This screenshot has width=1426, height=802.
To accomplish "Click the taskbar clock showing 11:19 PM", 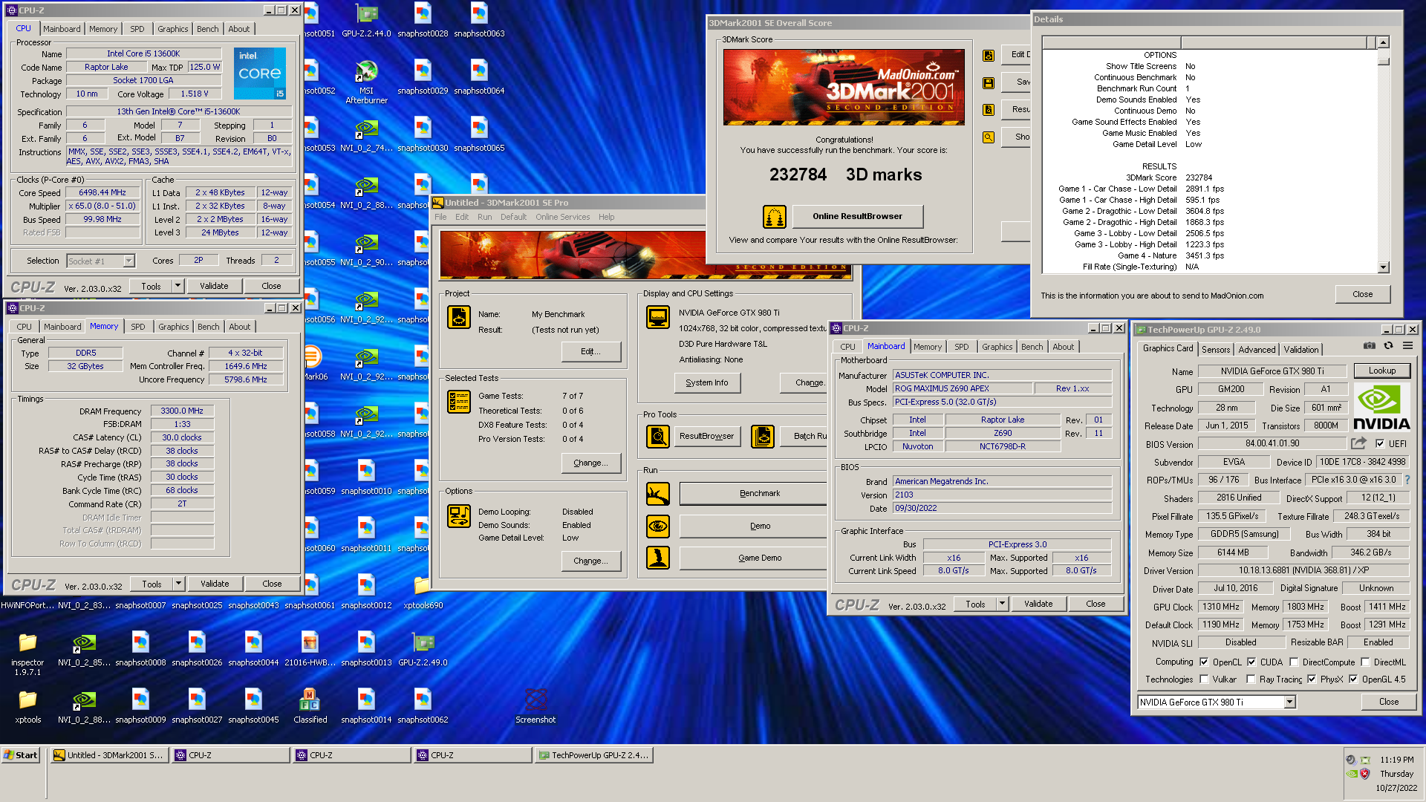I will point(1397,760).
